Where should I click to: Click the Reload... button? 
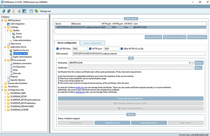199,63
